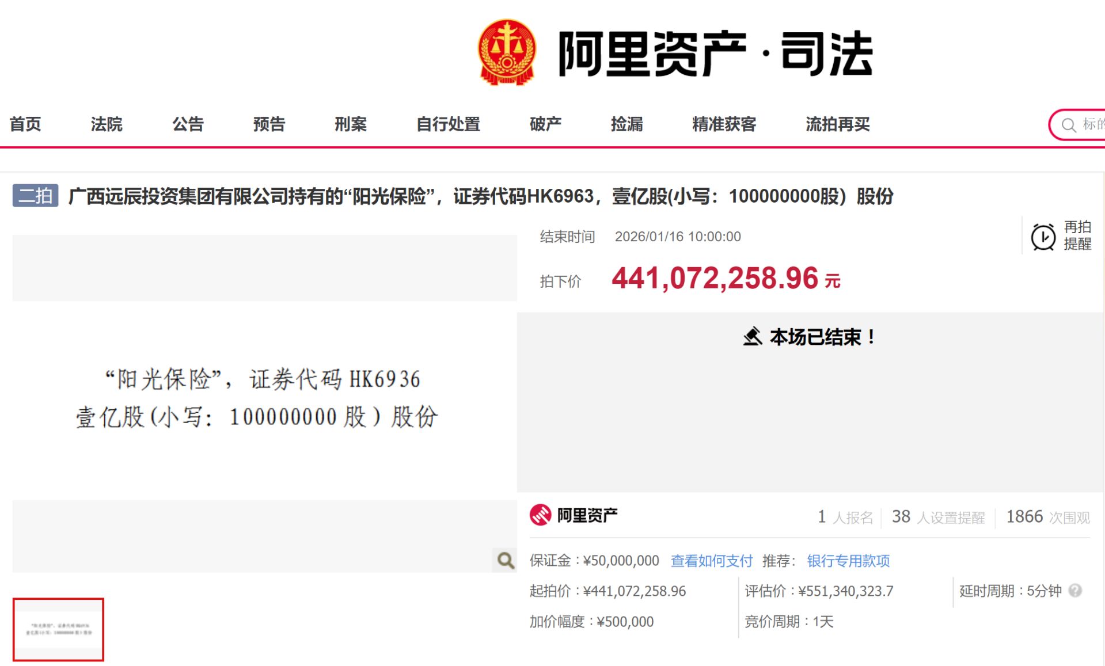Open the 公告 navigation menu

coord(188,125)
